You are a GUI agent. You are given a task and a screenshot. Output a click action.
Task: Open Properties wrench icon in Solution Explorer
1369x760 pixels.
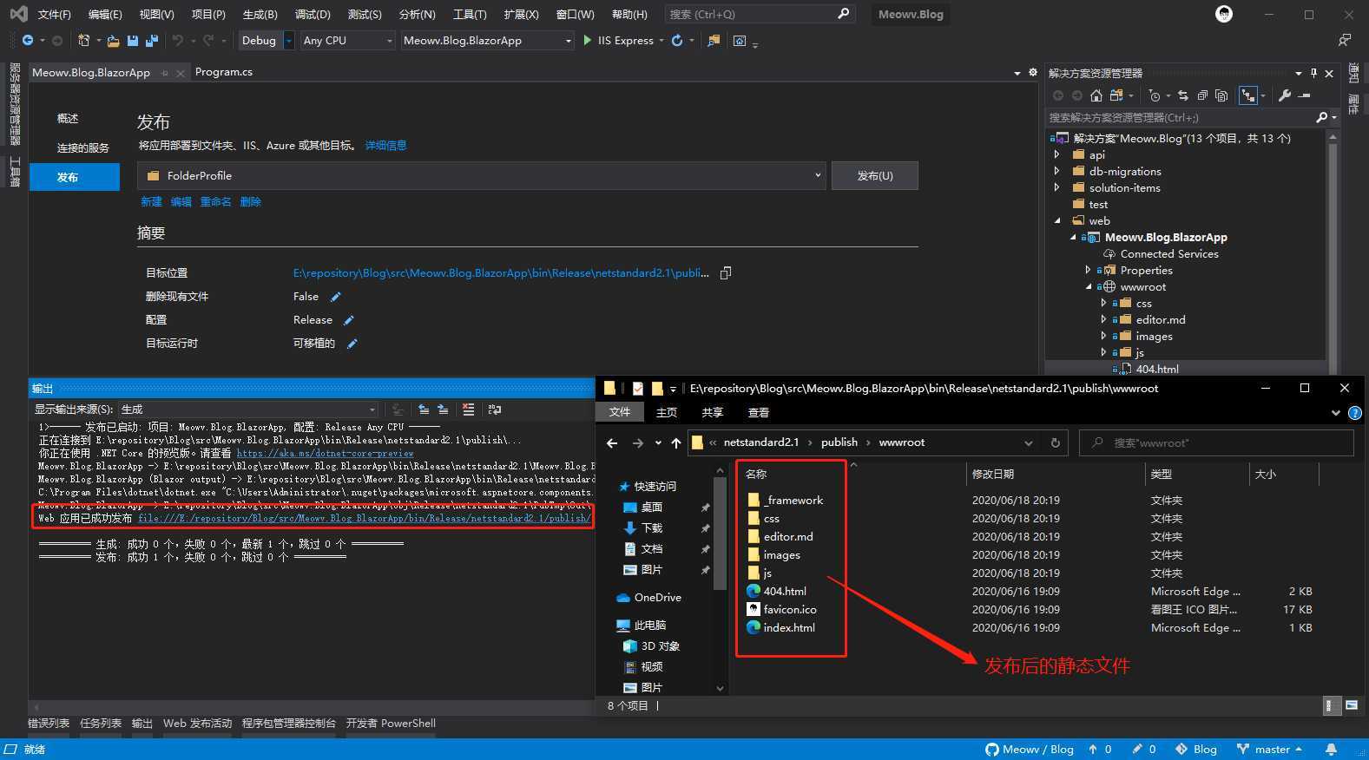point(1285,95)
